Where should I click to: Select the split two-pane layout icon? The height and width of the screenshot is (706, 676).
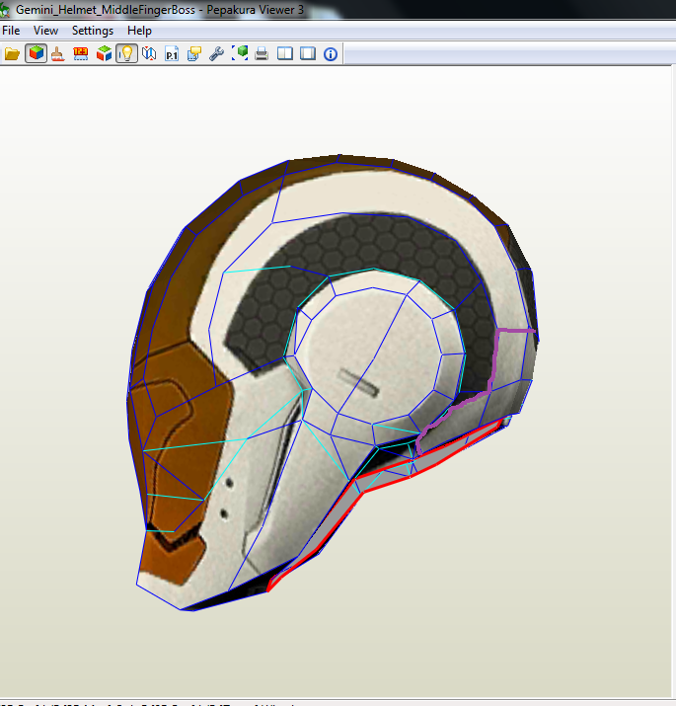(x=285, y=54)
